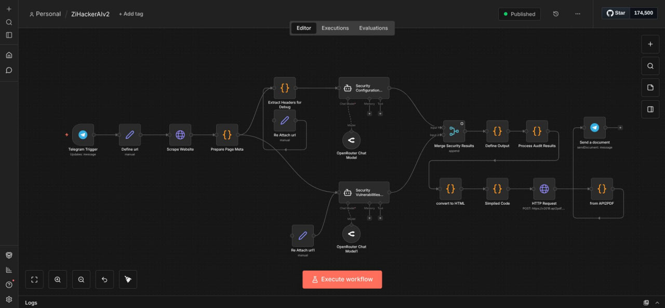This screenshot has width=665, height=308.
Task: Open search from the left sidebar
Action: tap(9, 22)
